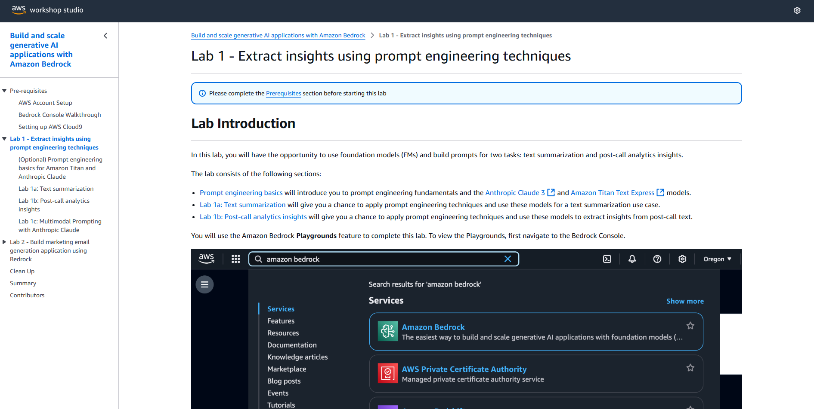The image size is (814, 409).
Task: Follow the Prerequisites link in info notice
Action: coord(284,93)
